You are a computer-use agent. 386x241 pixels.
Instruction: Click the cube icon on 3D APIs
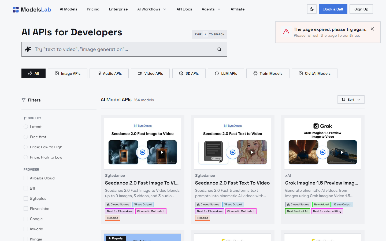click(181, 73)
